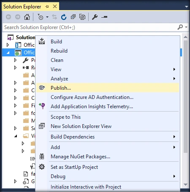The width and height of the screenshot is (190, 192).
Task: Click the Search Solution Explorer field
Action: point(90,27)
